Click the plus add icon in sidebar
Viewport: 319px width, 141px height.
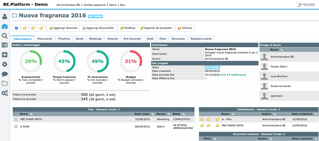click(4, 55)
